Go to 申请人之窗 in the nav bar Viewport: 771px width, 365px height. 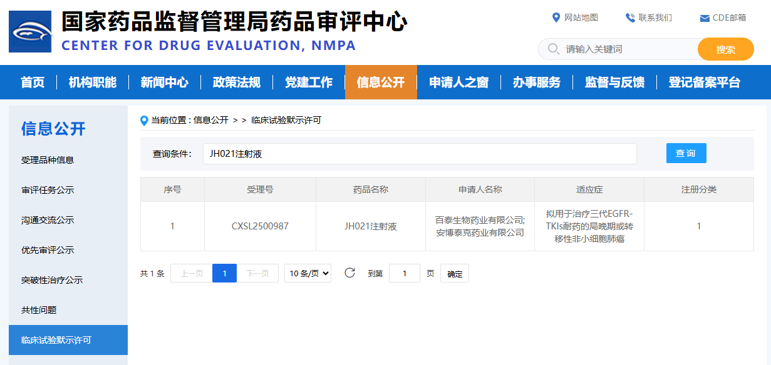pyautogui.click(x=458, y=82)
